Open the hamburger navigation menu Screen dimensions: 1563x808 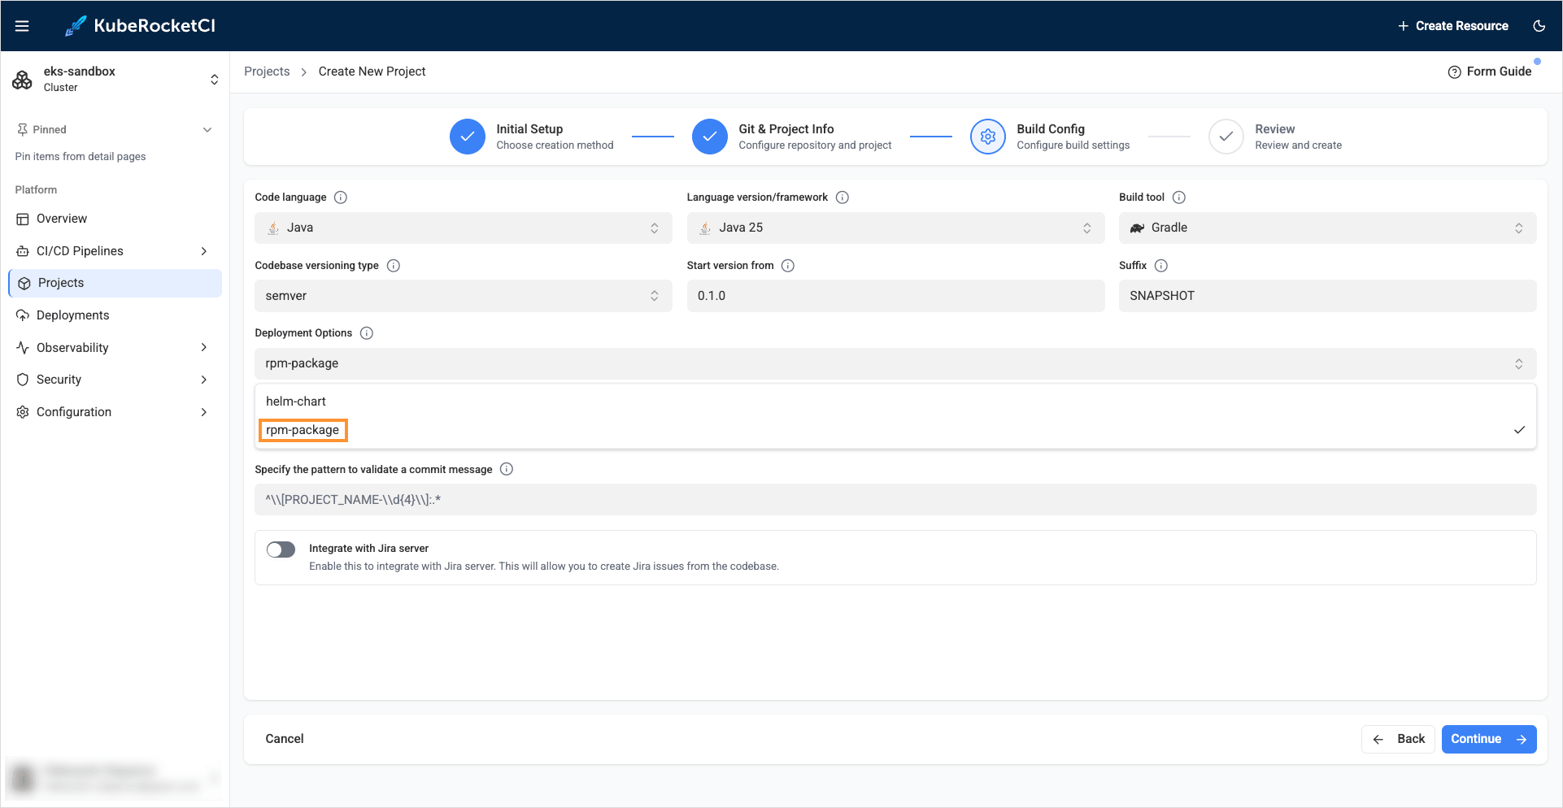coord(22,26)
